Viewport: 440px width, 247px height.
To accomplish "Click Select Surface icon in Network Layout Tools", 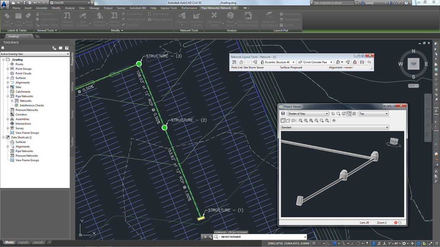I will (x=241, y=62).
